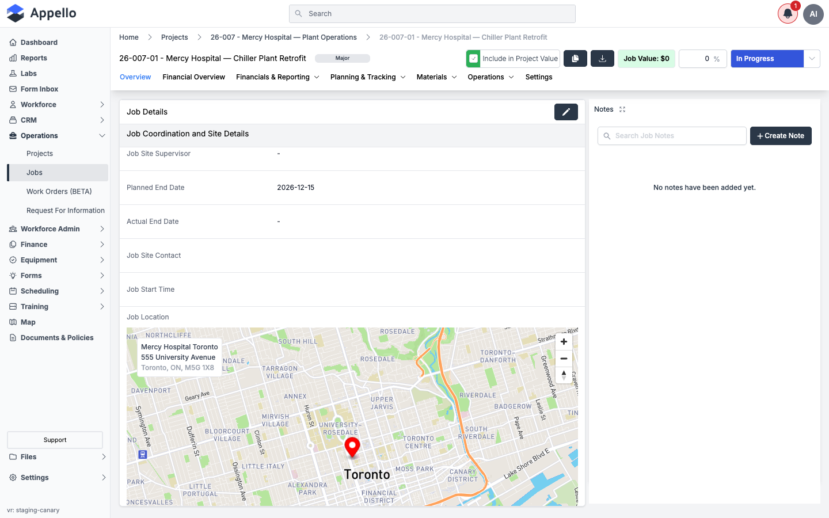Click the Equipment icon in the sidebar
Image resolution: width=829 pixels, height=518 pixels.
(13, 260)
